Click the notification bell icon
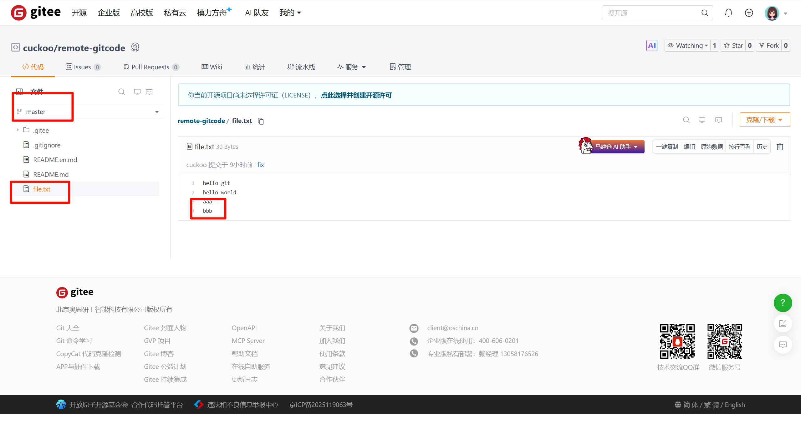This screenshot has height=433, width=801. tap(728, 13)
